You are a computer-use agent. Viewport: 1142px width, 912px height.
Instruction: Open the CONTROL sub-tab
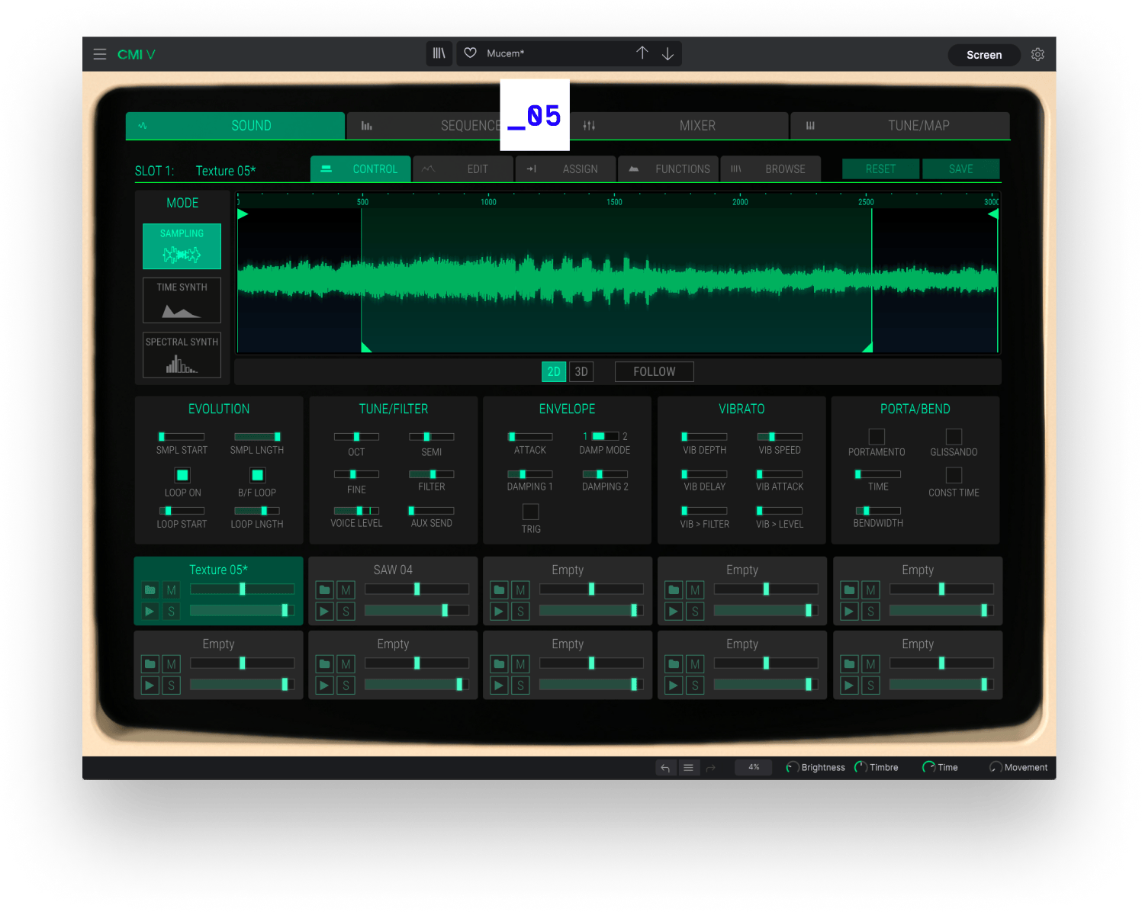click(361, 169)
